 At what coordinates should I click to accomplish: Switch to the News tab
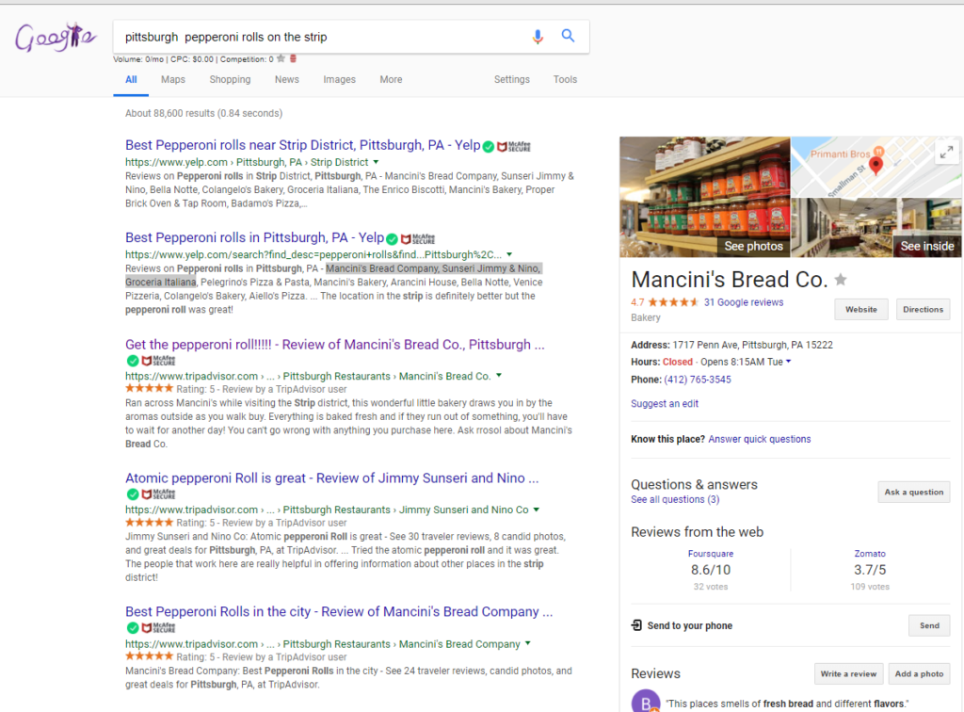pyautogui.click(x=286, y=79)
